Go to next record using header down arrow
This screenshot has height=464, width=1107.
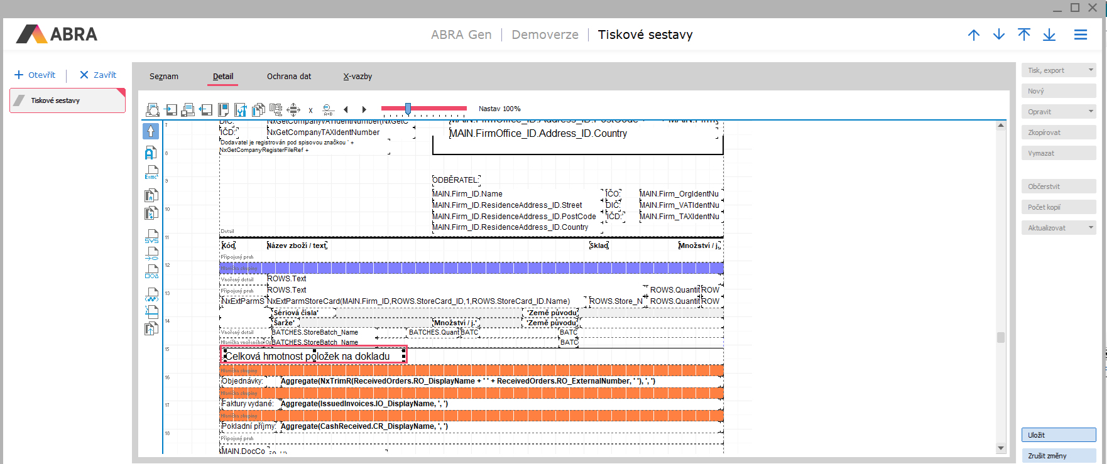coord(999,35)
